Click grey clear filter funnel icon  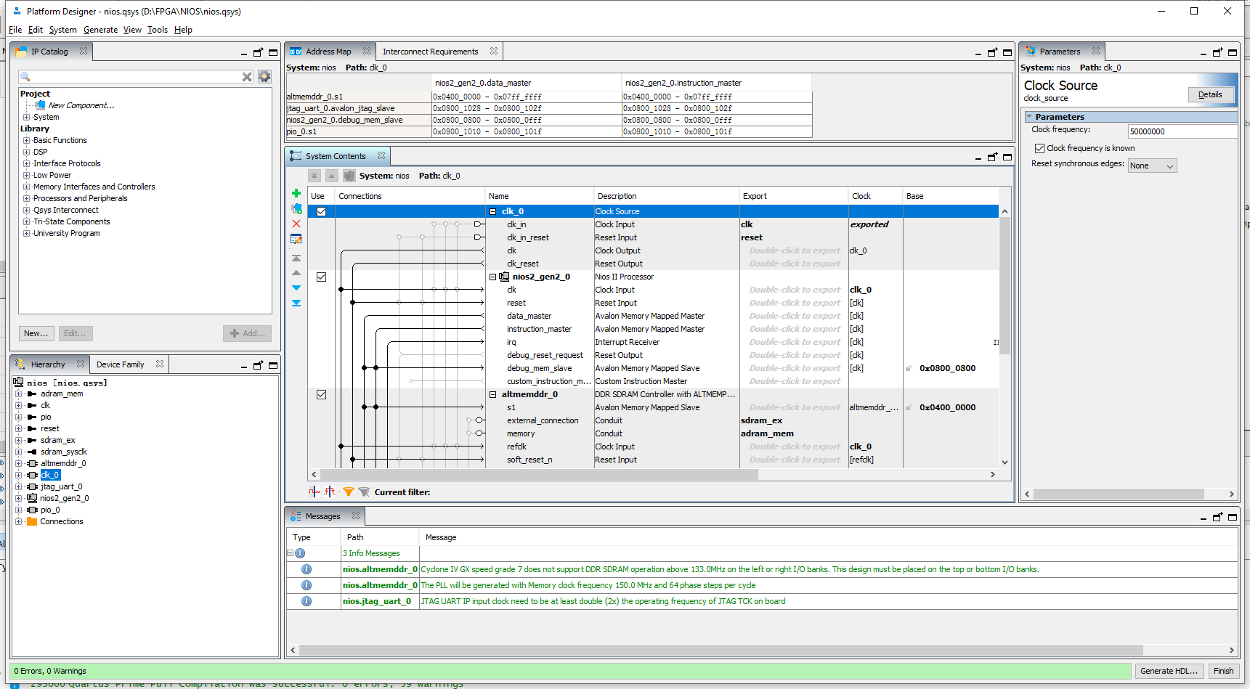point(365,492)
